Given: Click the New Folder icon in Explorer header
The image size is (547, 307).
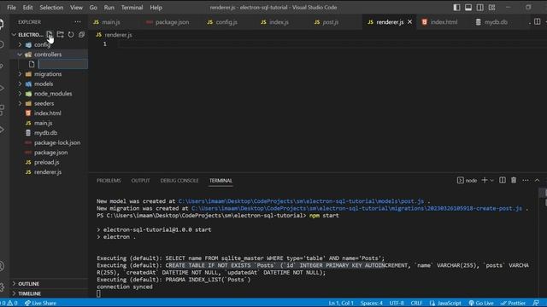Looking at the screenshot, I should pos(61,34).
